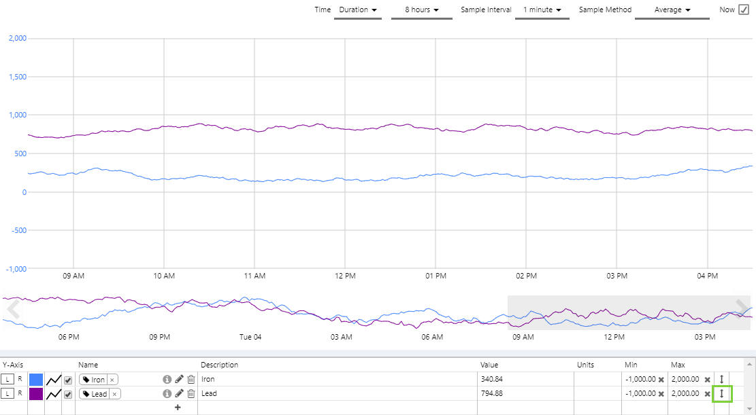Uncheck visibility checkbox for Iron pen

[x=67, y=380]
